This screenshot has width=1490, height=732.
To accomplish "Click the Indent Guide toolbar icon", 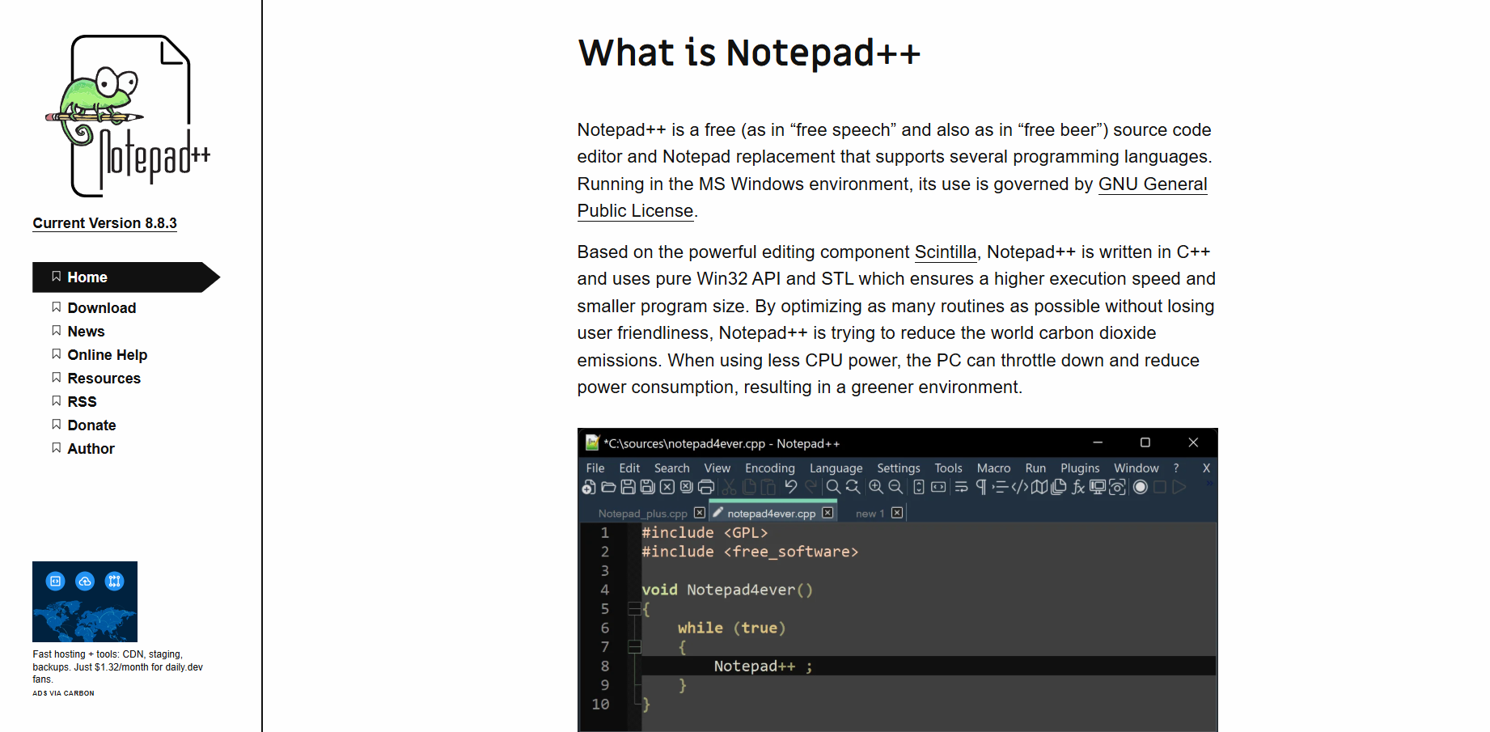I will point(1001,487).
